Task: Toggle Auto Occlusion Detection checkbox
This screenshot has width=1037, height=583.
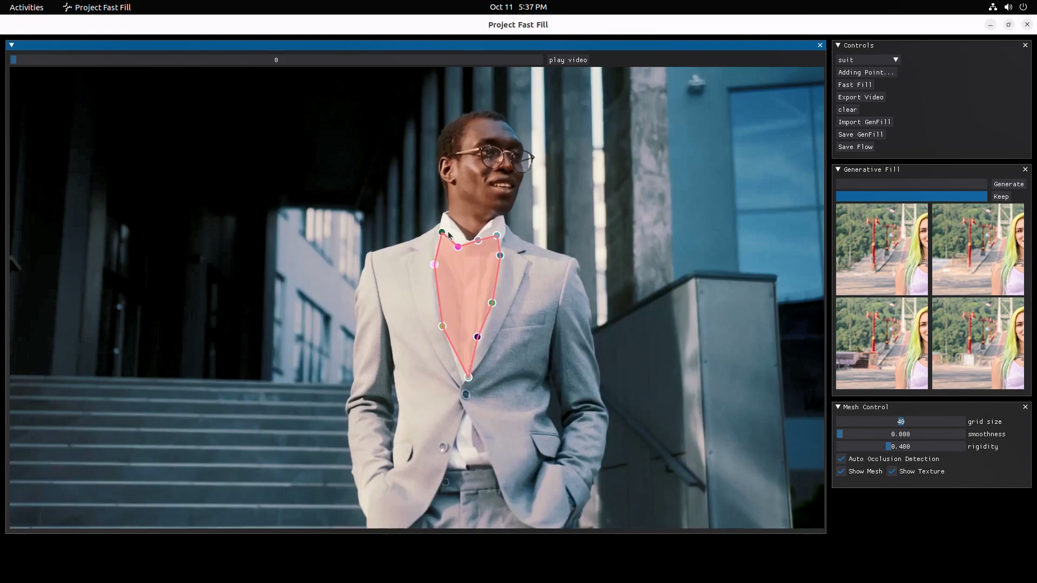Action: 841,459
